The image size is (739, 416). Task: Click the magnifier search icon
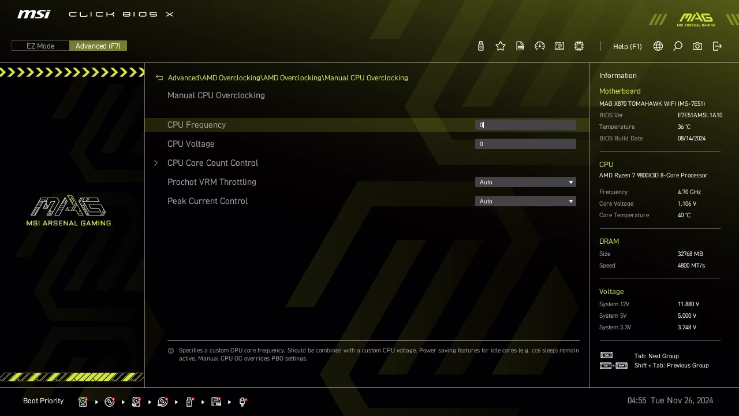pyautogui.click(x=678, y=46)
